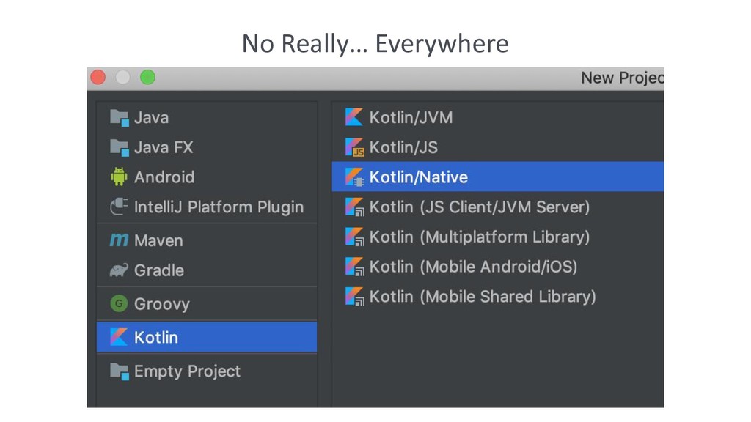Select IntelliJ Platform Plugin category
751x422 pixels.
[x=207, y=207]
